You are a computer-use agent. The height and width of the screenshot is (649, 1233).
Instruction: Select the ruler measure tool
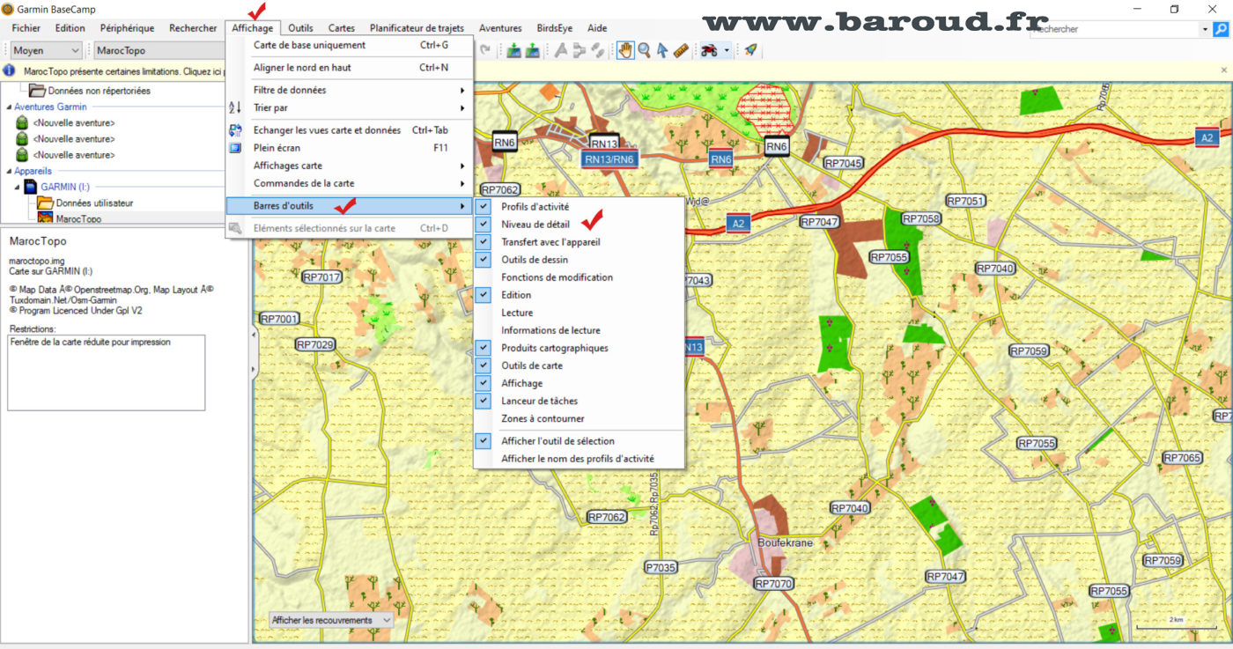(x=681, y=51)
